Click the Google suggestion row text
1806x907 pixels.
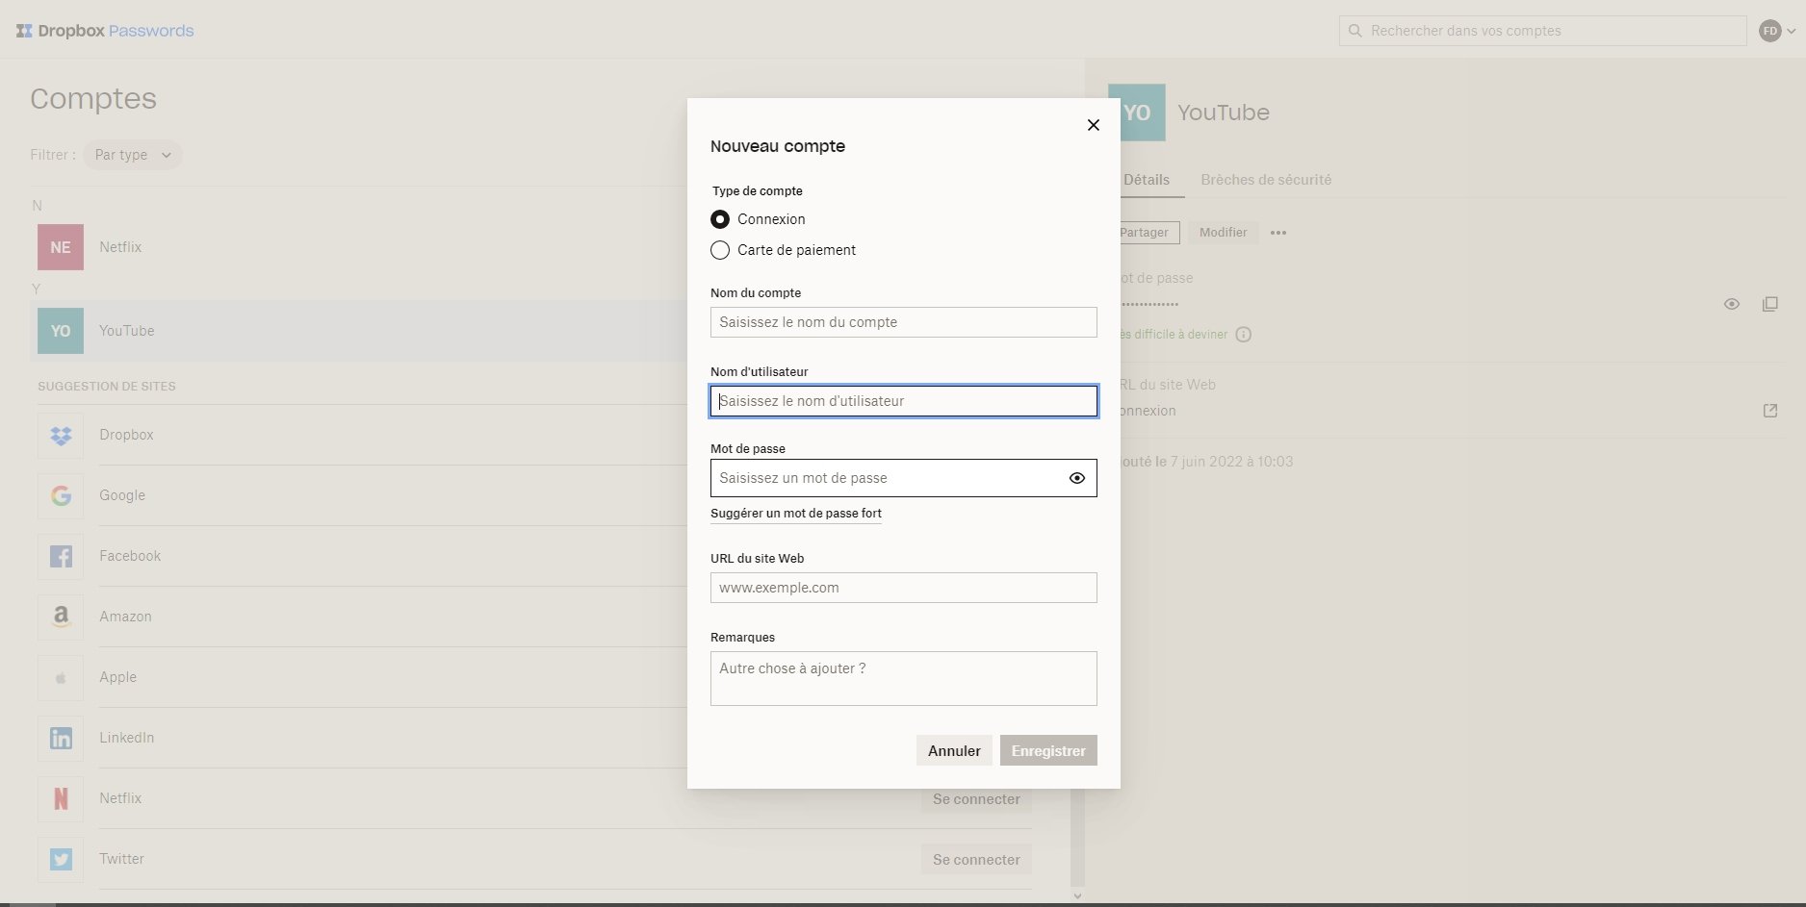pos(122,495)
